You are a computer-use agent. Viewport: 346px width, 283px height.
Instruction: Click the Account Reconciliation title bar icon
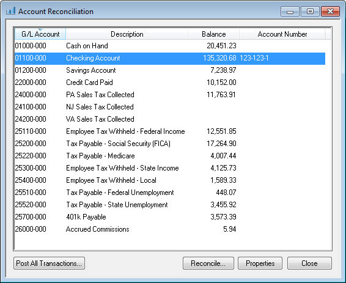pyautogui.click(x=10, y=11)
